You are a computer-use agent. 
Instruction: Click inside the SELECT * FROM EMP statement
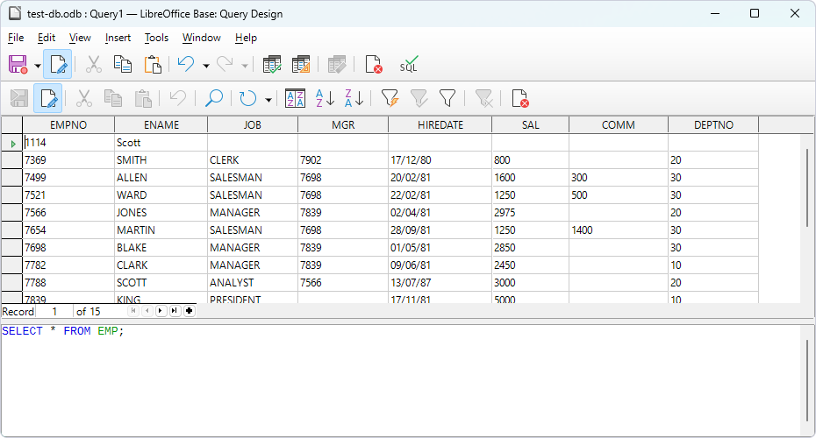[x=63, y=331]
